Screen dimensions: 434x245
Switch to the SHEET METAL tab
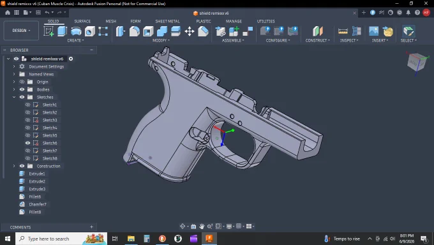pyautogui.click(x=167, y=21)
